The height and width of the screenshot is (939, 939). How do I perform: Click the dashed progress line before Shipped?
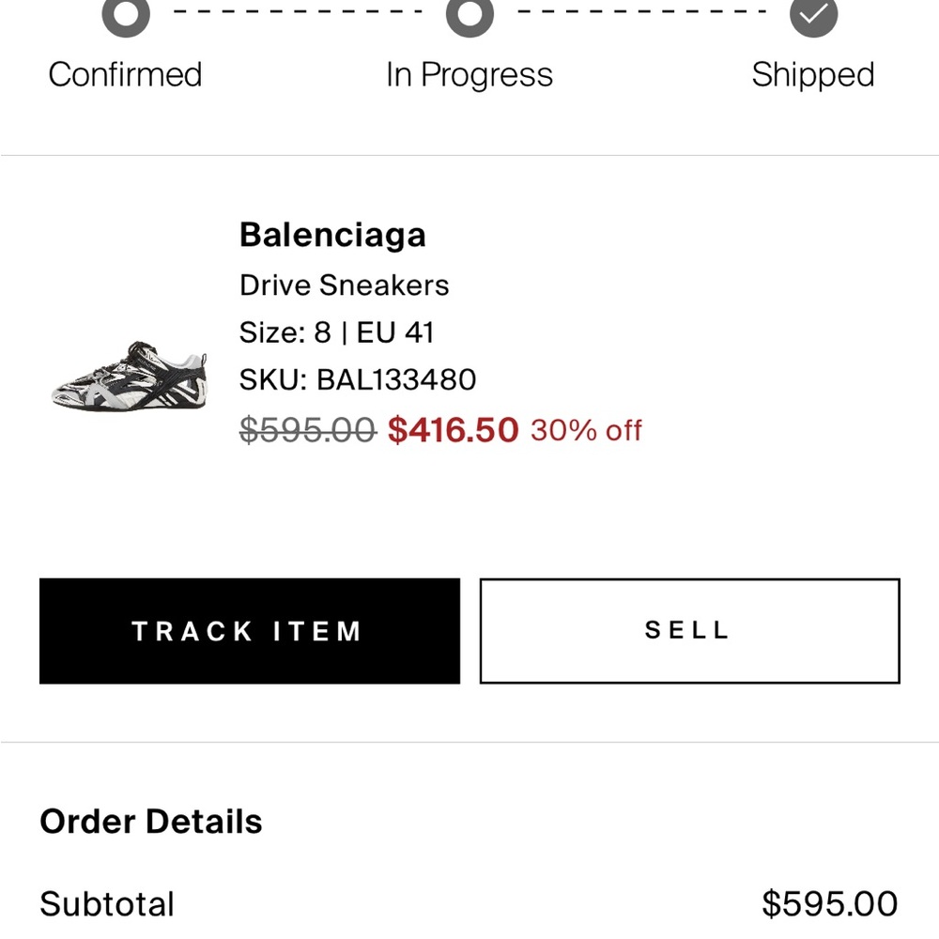(x=641, y=11)
